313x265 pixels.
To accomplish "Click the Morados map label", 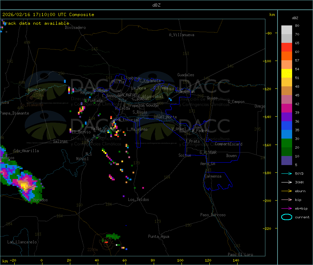I will pos(40,200).
